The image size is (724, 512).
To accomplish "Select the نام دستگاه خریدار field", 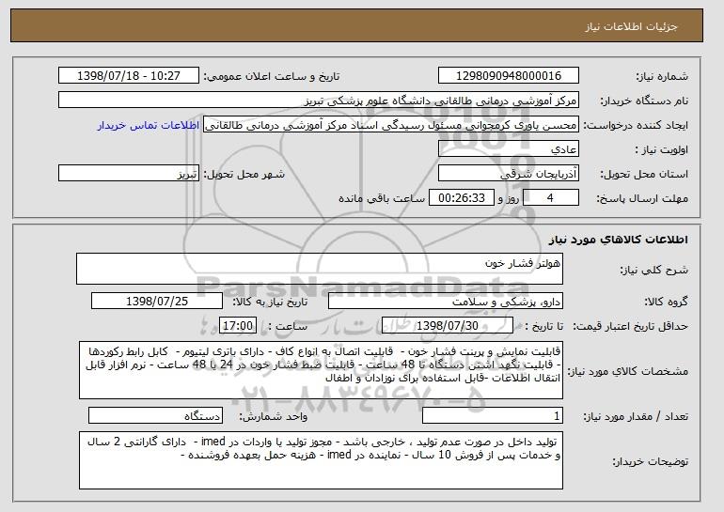I will pos(319,101).
